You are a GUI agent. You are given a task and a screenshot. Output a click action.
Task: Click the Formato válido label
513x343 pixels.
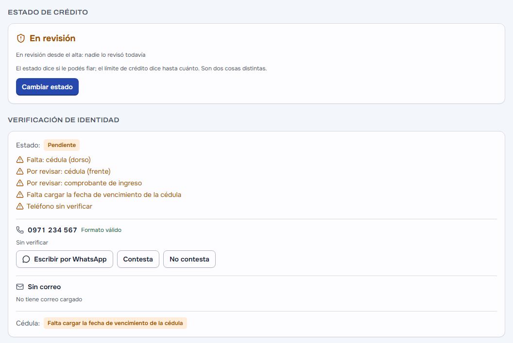coord(101,230)
